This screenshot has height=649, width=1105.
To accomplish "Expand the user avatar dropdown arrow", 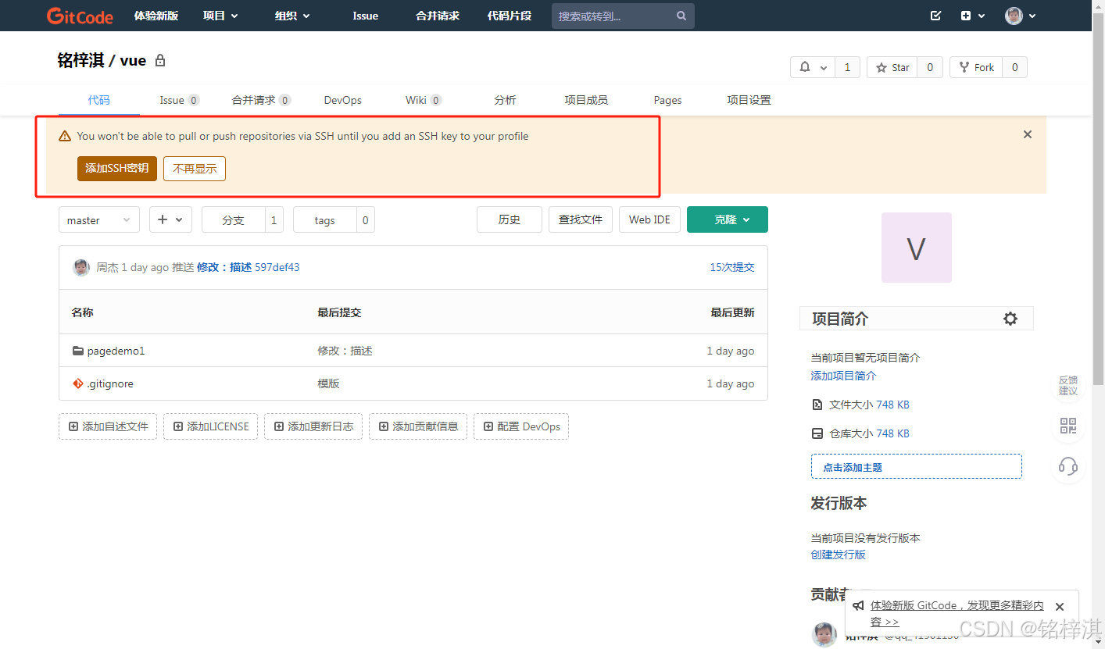I will pos(1032,16).
